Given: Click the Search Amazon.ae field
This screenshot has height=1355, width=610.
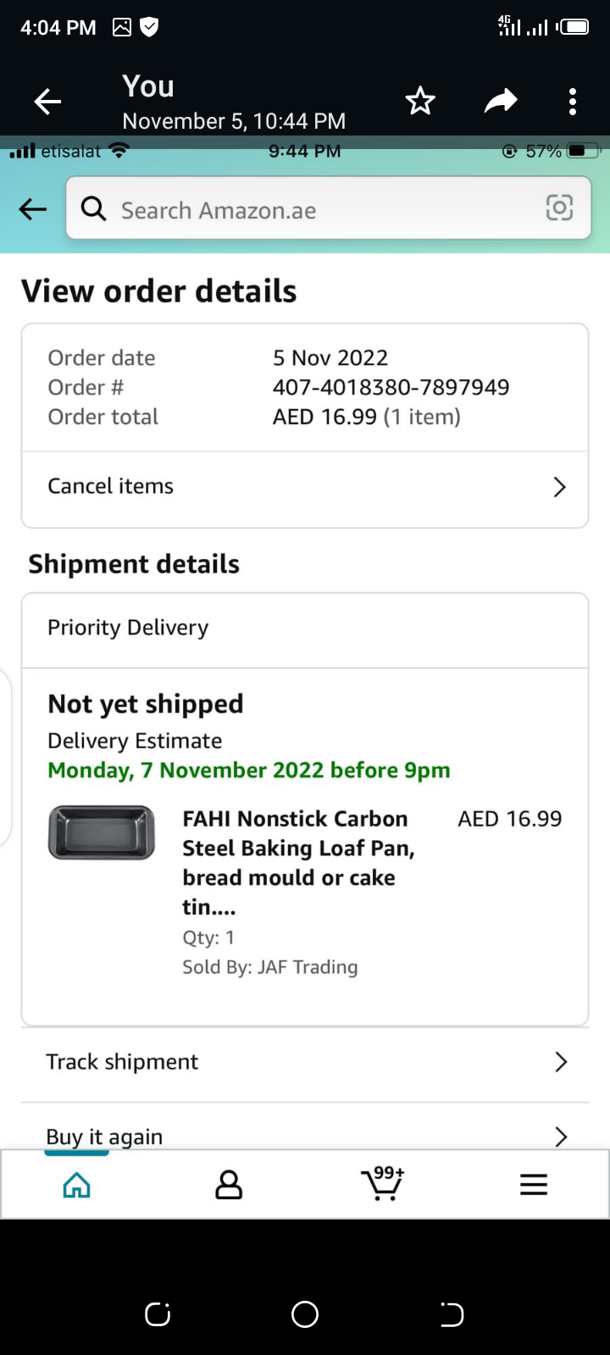Looking at the screenshot, I should click(322, 210).
